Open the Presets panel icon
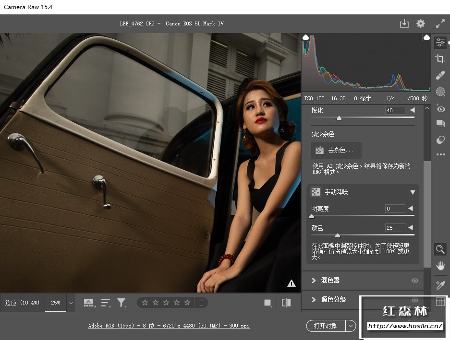Image resolution: width=450 pixels, height=340 pixels. coord(440,140)
